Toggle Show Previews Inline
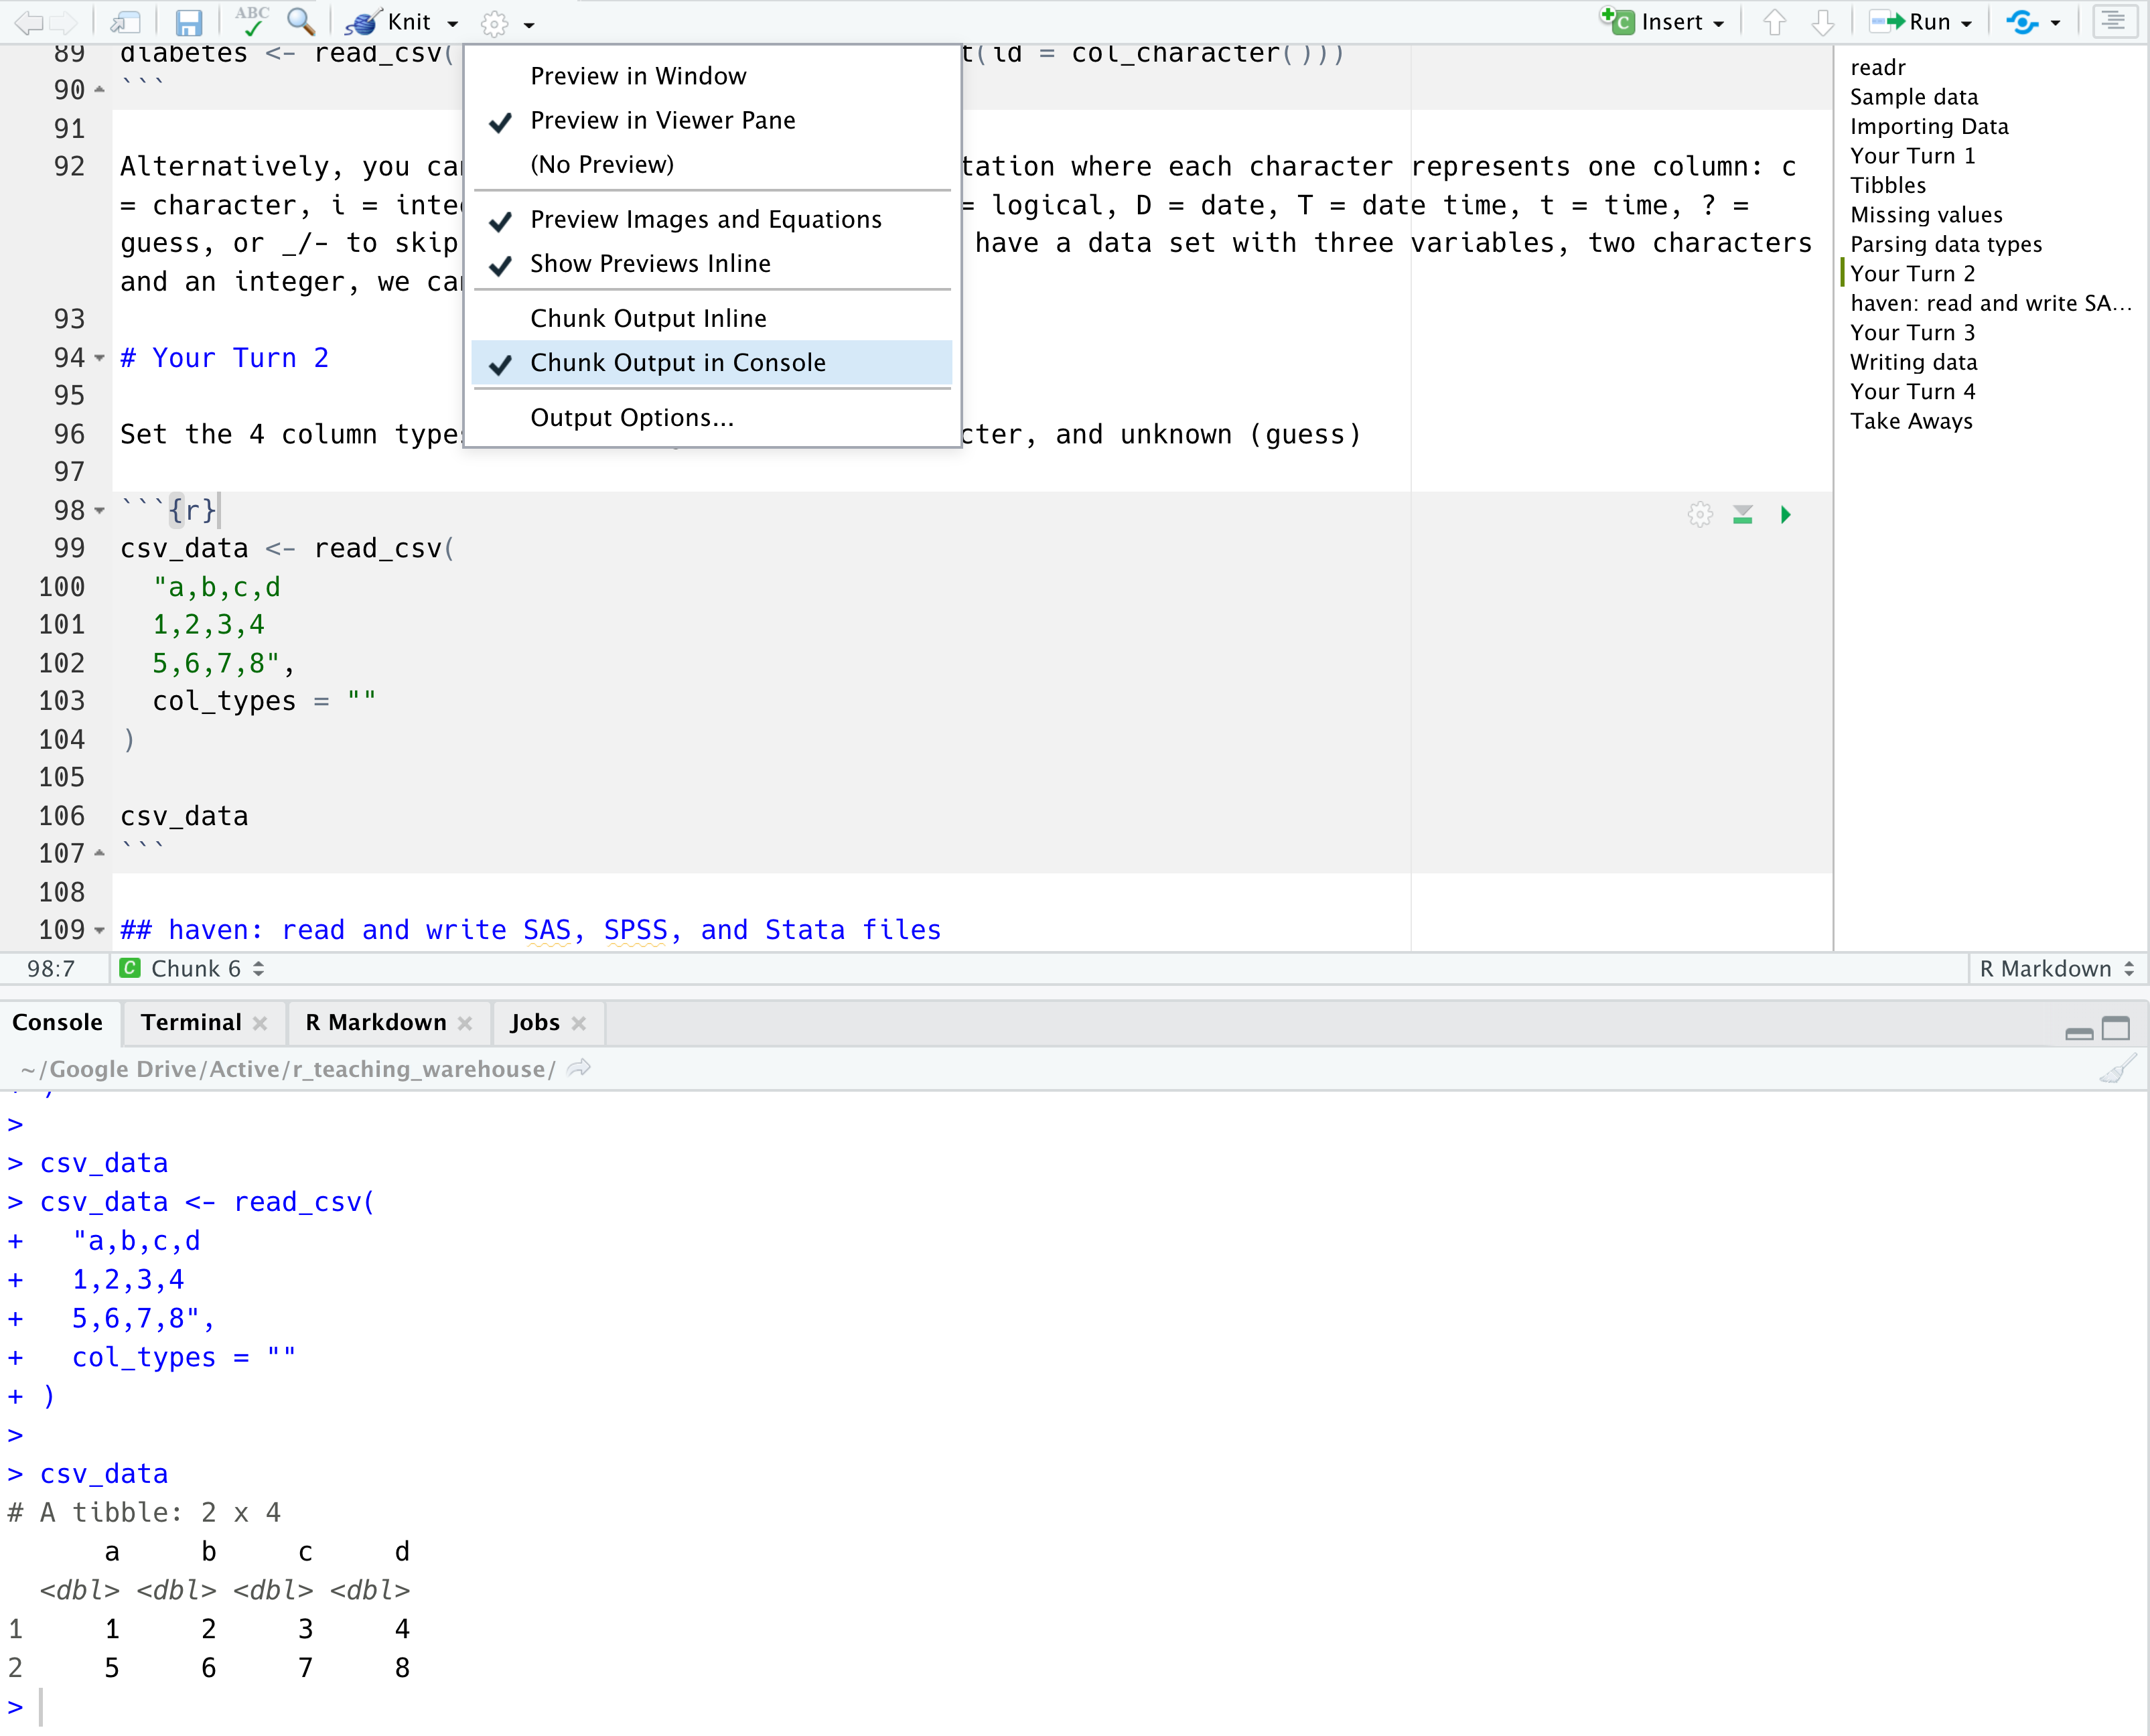2150x1736 pixels. pyautogui.click(x=711, y=263)
